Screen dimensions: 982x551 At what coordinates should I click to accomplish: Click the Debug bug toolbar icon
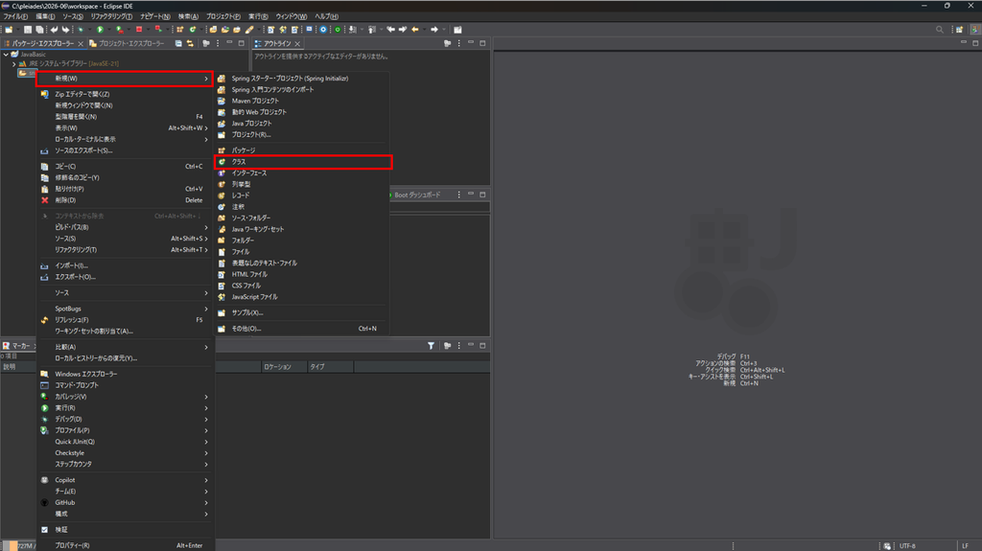[x=81, y=30]
